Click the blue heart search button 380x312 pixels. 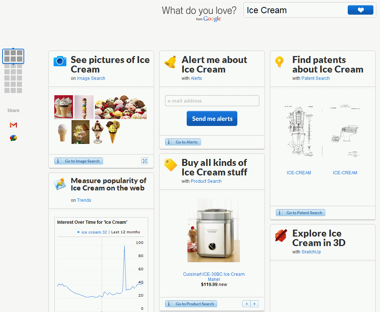[x=360, y=10]
